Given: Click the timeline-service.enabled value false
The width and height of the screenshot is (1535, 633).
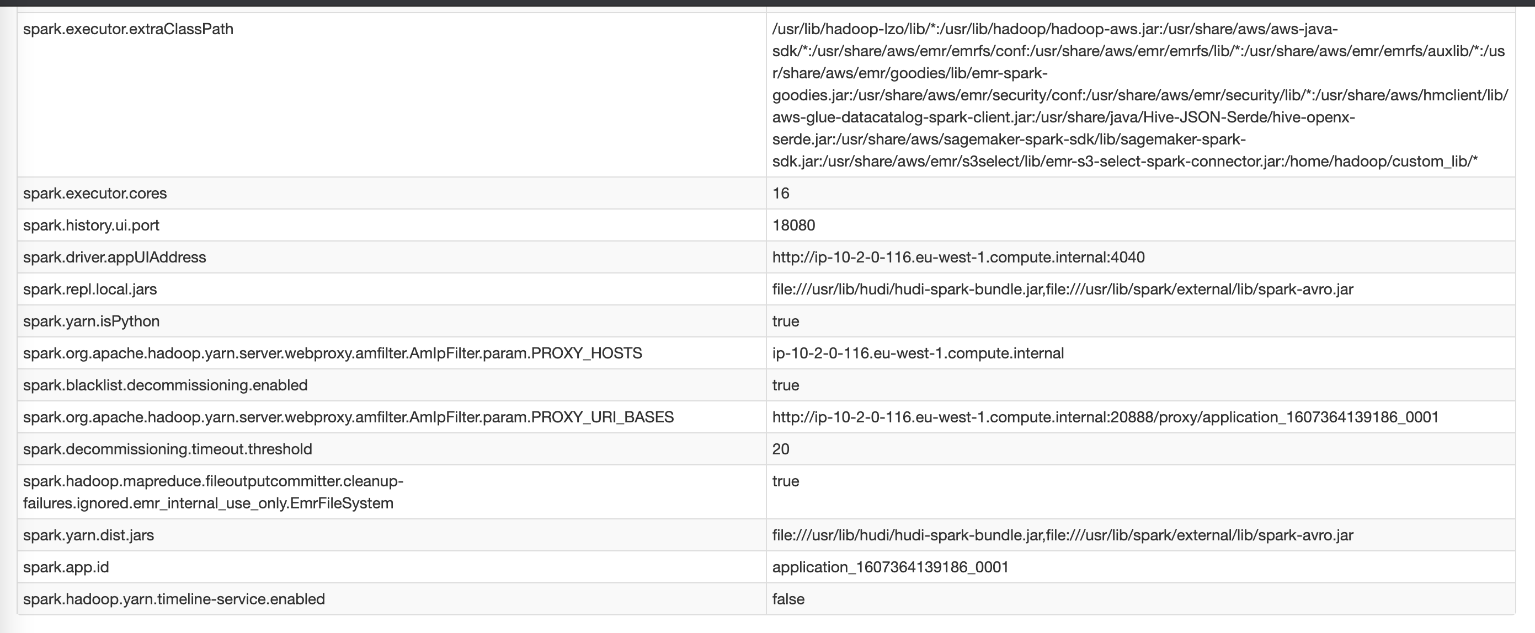Looking at the screenshot, I should [x=788, y=599].
